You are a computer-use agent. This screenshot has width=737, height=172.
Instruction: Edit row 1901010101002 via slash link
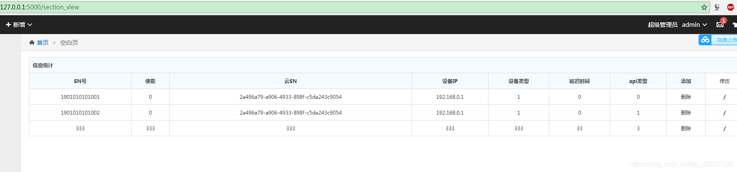coord(724,113)
